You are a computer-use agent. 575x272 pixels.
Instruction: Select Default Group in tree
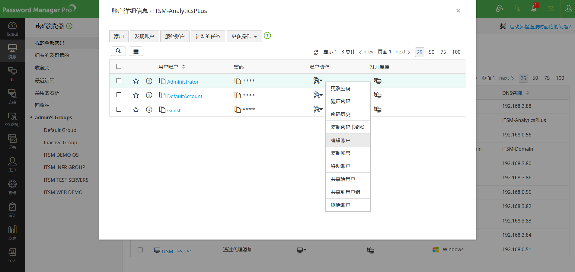pyautogui.click(x=60, y=130)
